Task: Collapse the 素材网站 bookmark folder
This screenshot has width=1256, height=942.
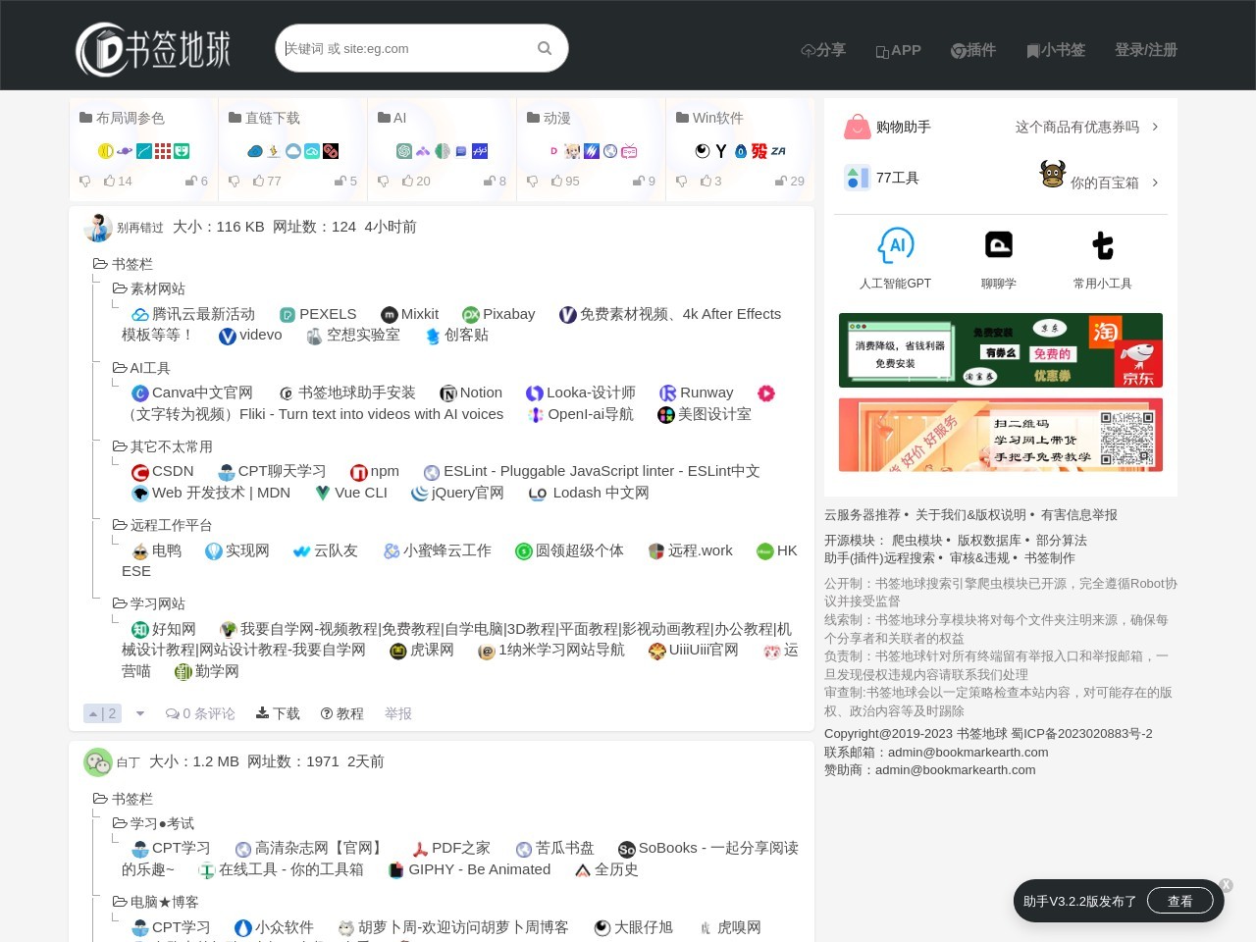Action: click(119, 288)
